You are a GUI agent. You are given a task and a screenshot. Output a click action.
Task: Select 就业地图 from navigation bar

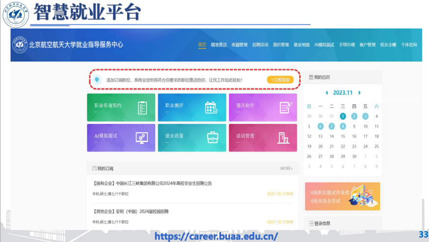[301, 45]
